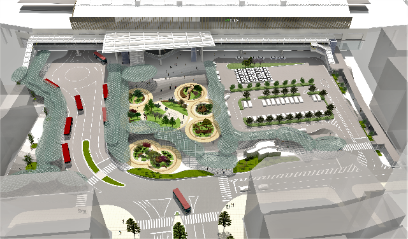Viewport: 408px width, 239px height.
Task: Select the white circular roundabout road marking
Action: [77, 74]
